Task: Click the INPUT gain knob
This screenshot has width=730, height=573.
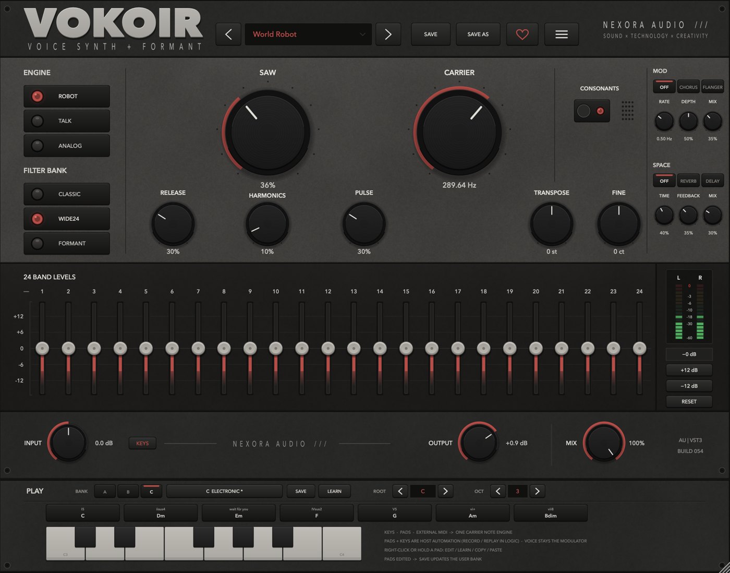Action: [x=68, y=443]
